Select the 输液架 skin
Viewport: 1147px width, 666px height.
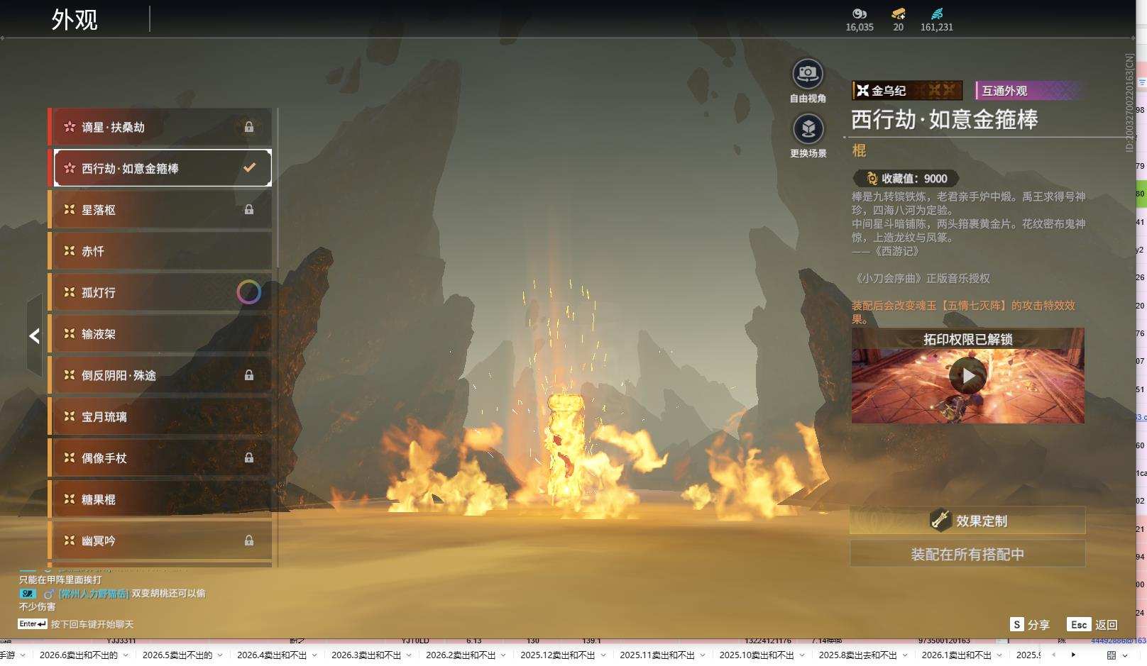point(160,333)
